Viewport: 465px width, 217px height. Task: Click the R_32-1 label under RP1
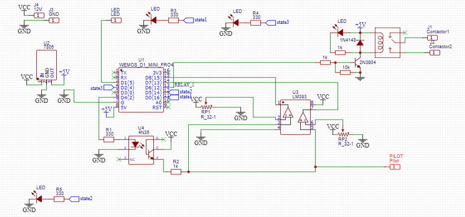[208, 117]
